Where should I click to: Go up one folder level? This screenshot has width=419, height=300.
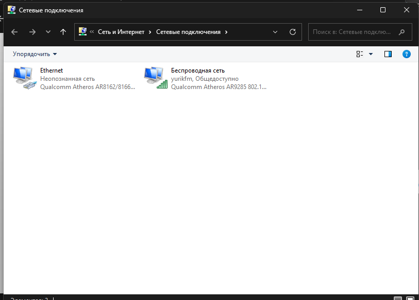point(63,32)
